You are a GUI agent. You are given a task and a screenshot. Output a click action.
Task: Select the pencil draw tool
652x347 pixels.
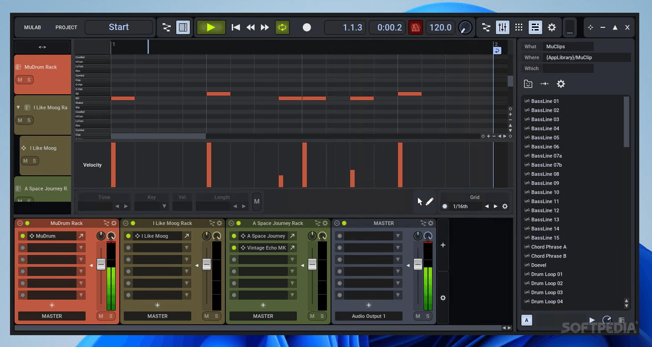click(x=430, y=202)
